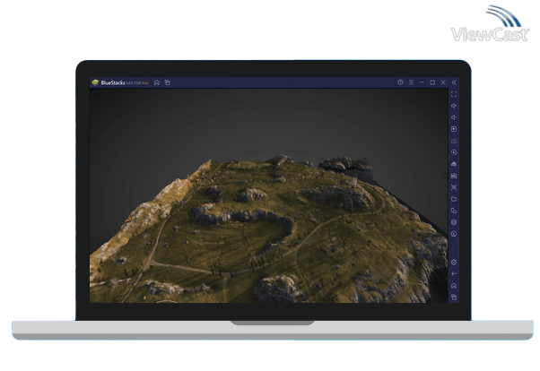Image resolution: width=540 pixels, height=371 pixels.
Task: Open the multi-instance manager icon
Action: (454, 211)
